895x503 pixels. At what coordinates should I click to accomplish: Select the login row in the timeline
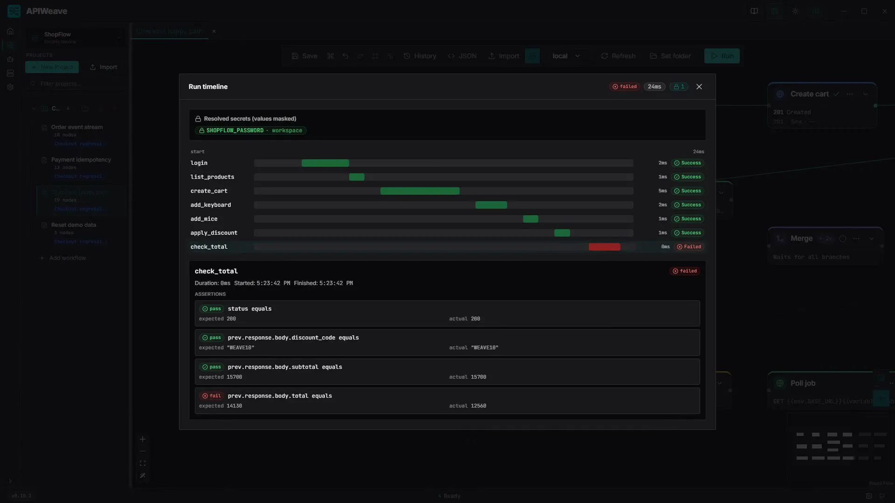pyautogui.click(x=447, y=163)
